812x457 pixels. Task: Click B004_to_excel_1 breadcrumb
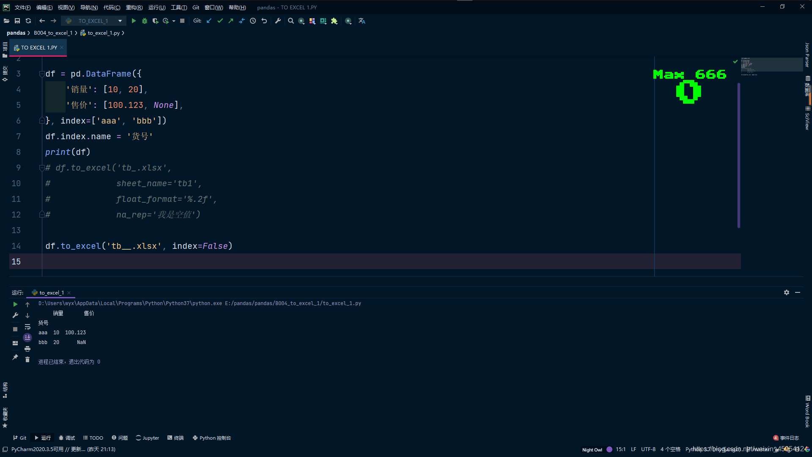(53, 33)
